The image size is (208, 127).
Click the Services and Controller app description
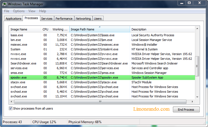click(x=150, y=68)
